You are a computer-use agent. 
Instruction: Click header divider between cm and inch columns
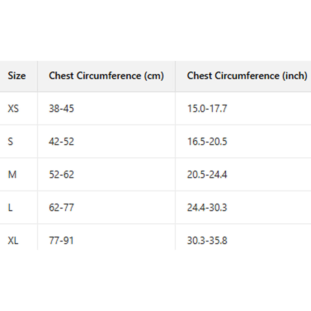point(175,76)
